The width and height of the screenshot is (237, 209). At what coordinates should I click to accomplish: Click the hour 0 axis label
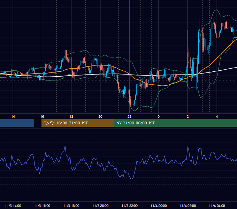[159, 117]
